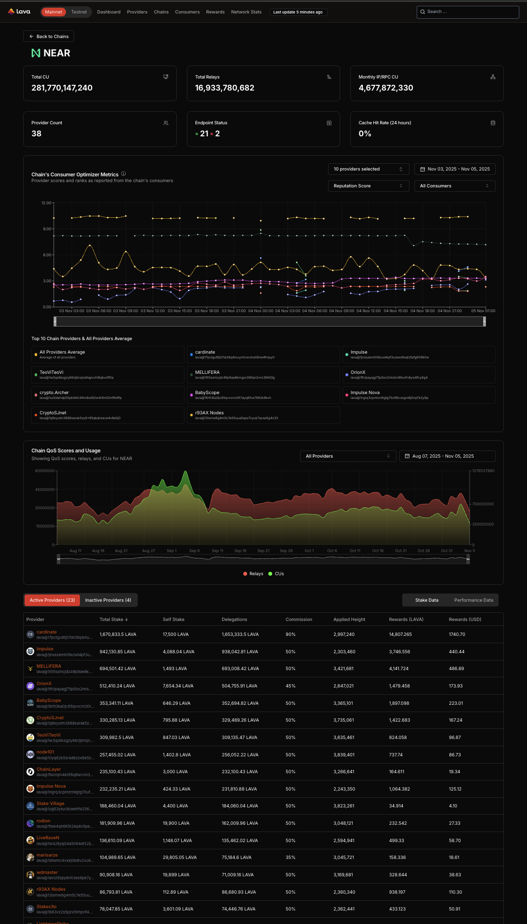
Task: Click the cardinate provider avatar
Action: pos(30,634)
